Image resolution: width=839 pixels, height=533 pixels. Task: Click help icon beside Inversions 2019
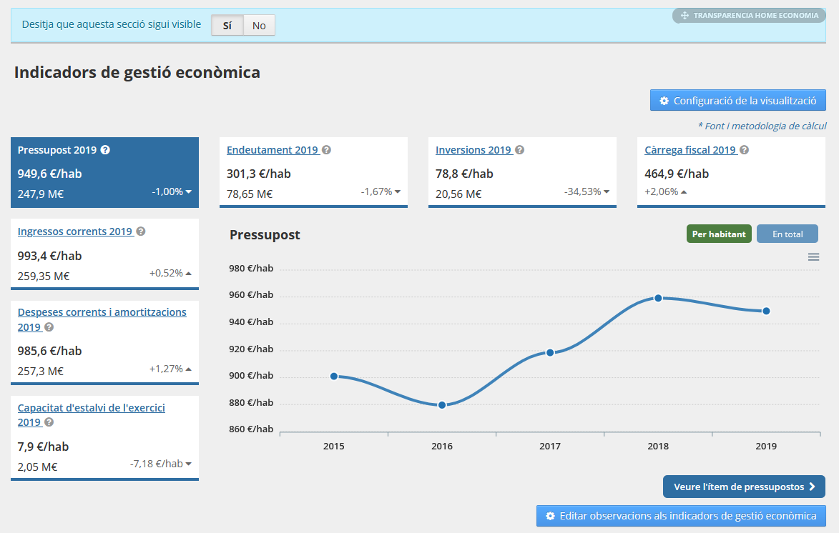tap(520, 150)
